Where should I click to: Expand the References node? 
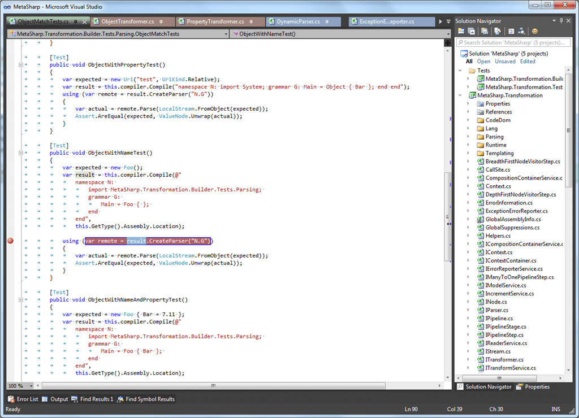pos(468,112)
